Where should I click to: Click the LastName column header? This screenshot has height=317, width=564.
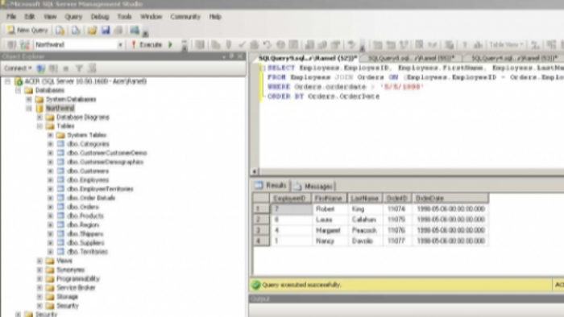[365, 198]
